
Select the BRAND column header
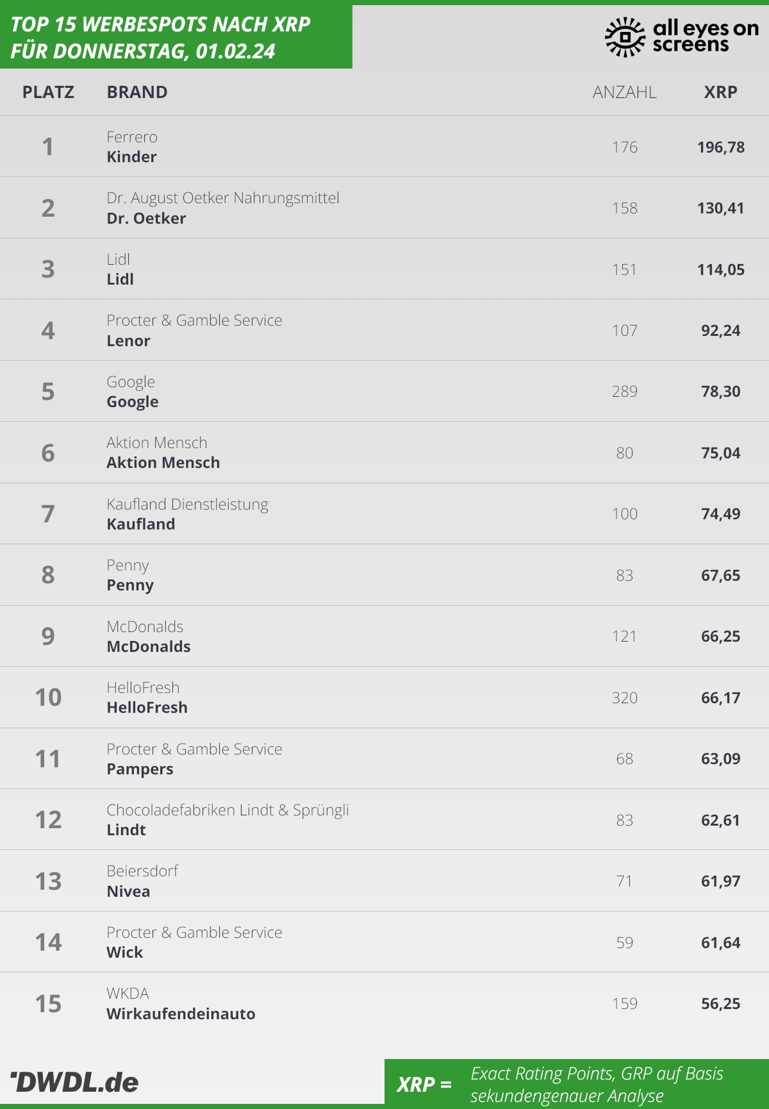[x=137, y=92]
